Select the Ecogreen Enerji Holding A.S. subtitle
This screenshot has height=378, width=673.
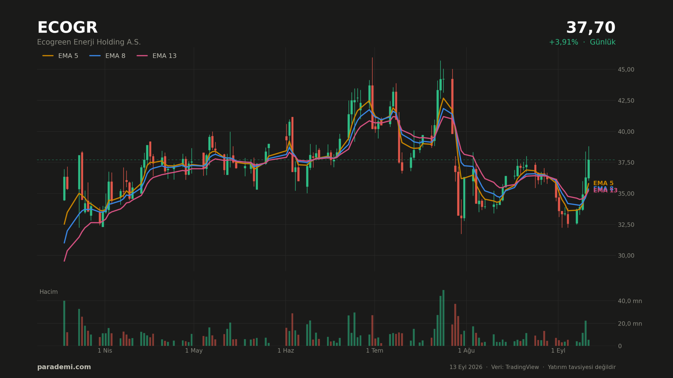tap(89, 42)
